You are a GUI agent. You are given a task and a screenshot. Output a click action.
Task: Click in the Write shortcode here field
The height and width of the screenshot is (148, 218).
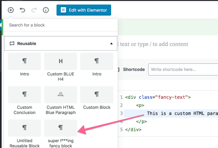coord(183,69)
